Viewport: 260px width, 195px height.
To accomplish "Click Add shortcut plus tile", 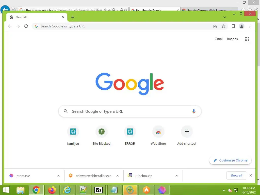I will (x=187, y=136).
